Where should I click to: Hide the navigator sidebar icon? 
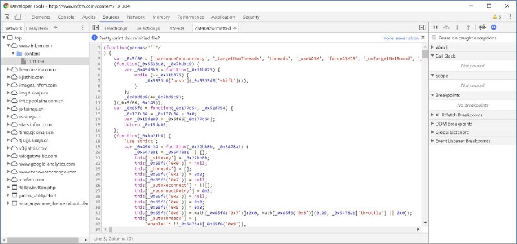pos(96,28)
